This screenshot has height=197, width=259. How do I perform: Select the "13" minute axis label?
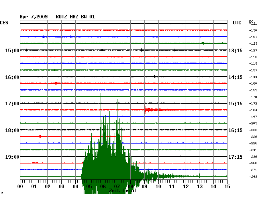click(200, 187)
